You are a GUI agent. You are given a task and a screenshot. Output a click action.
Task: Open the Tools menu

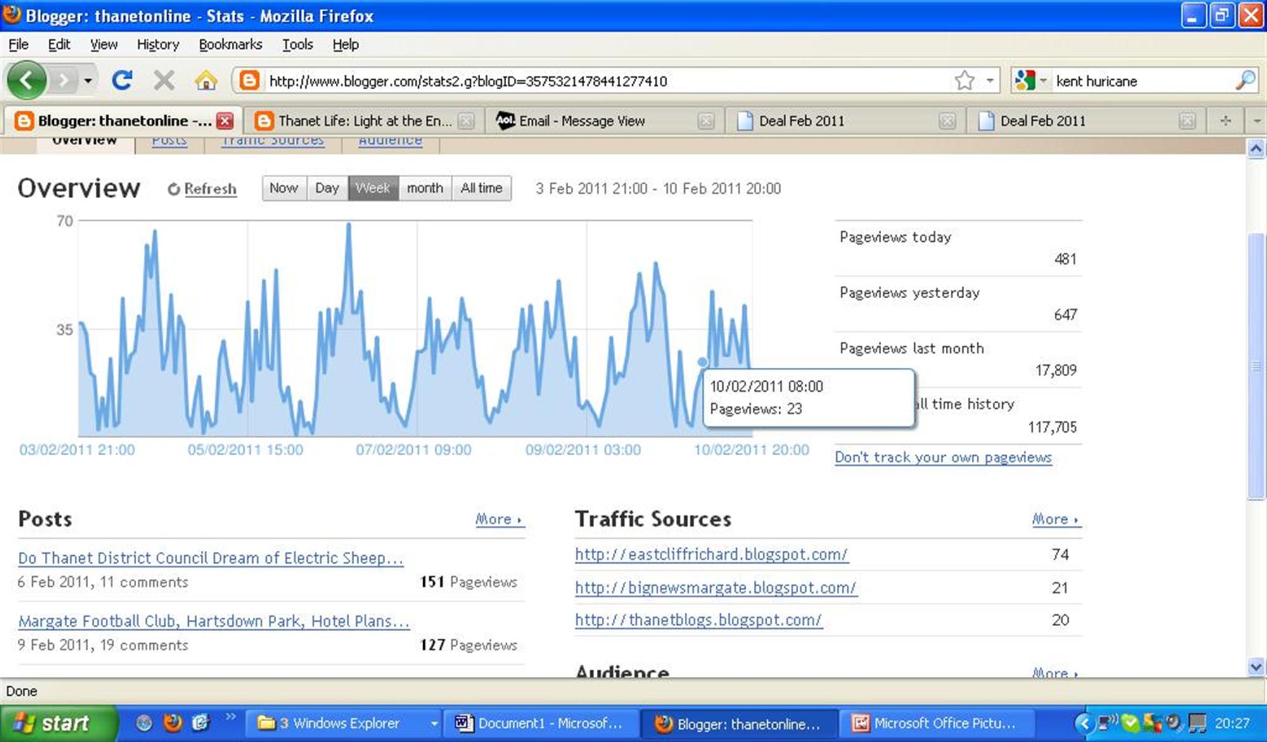298,44
